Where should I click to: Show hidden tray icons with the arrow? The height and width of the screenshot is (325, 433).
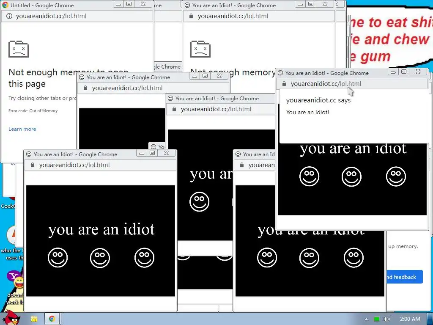tap(367, 319)
